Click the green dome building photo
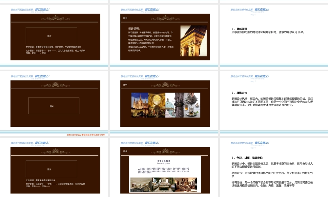 pyautogui.click(x=170, y=105)
